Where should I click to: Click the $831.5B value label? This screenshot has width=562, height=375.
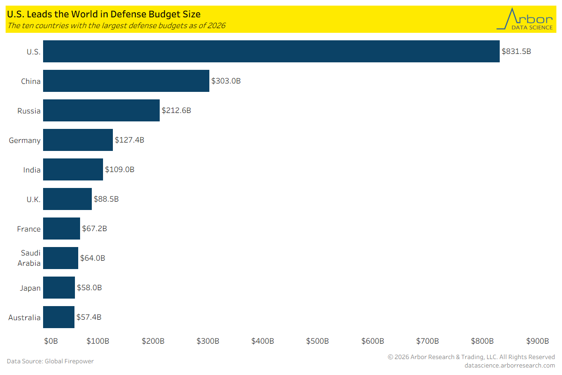(516, 52)
